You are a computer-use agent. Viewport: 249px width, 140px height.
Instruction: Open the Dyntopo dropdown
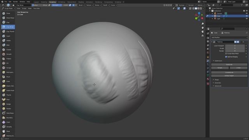[x=182, y=5]
